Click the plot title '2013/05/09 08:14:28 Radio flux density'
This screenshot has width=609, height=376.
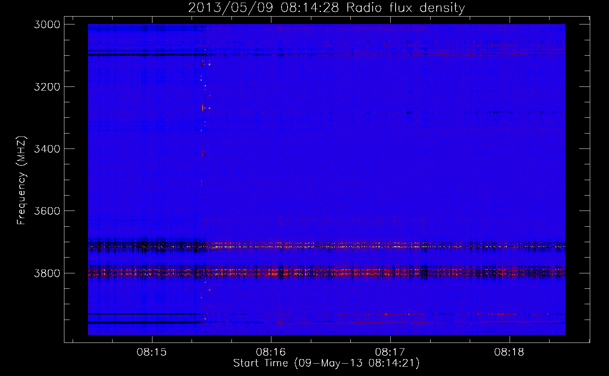click(x=327, y=8)
